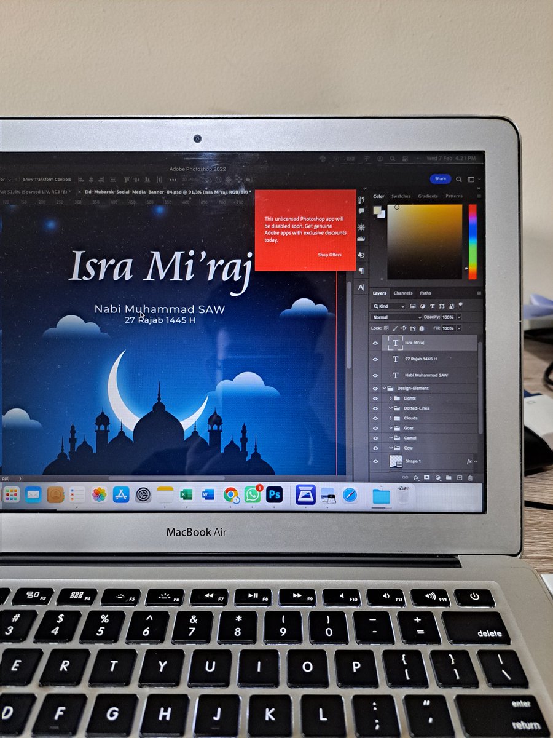
Task: Enable Show Transform Controls checkbox
Action: 18,180
